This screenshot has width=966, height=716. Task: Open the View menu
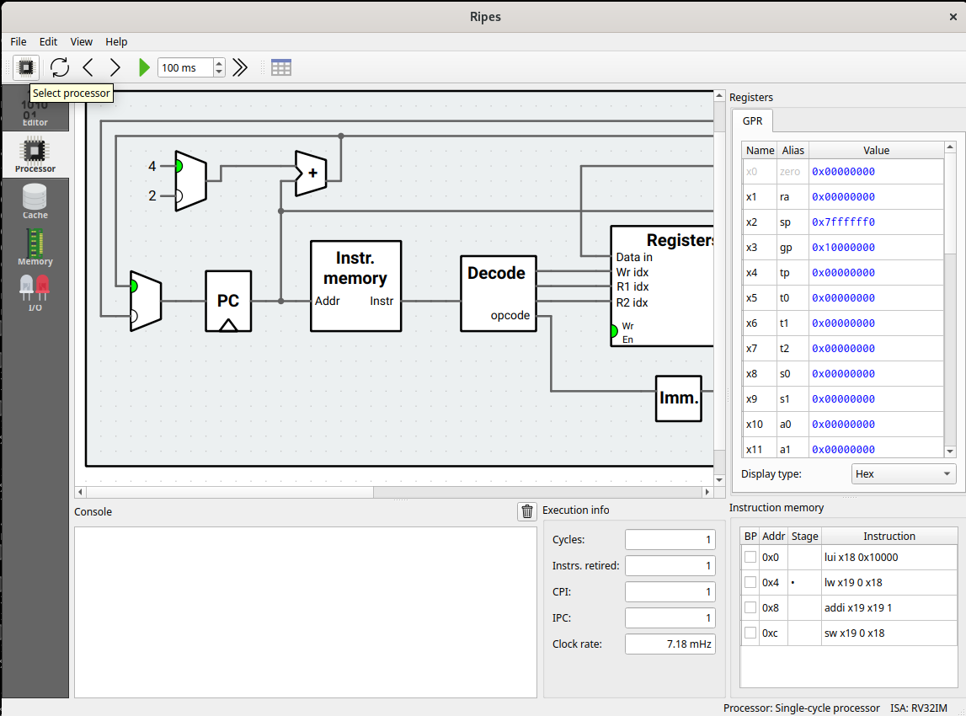point(82,41)
